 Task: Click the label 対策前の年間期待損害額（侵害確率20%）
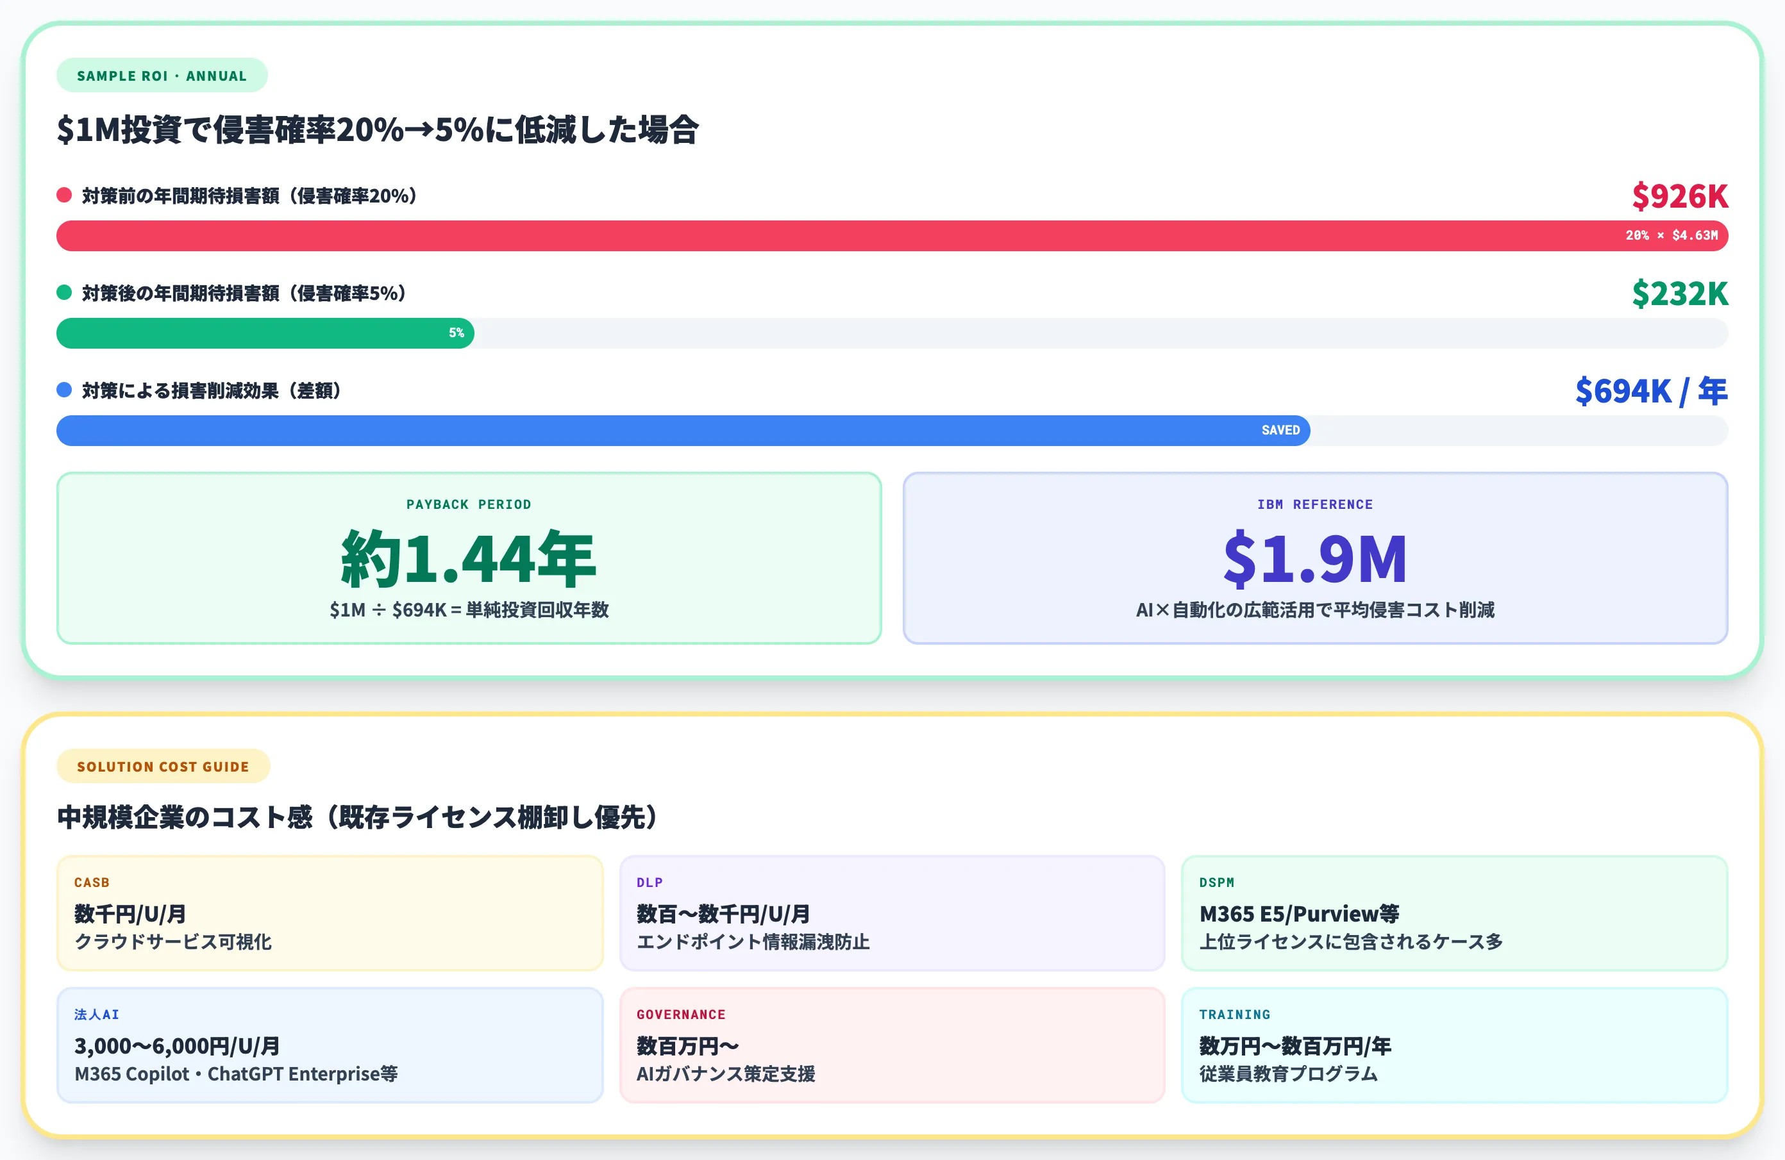click(250, 195)
